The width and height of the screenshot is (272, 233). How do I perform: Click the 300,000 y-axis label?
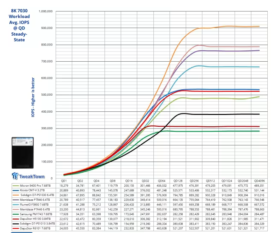[47, 128]
